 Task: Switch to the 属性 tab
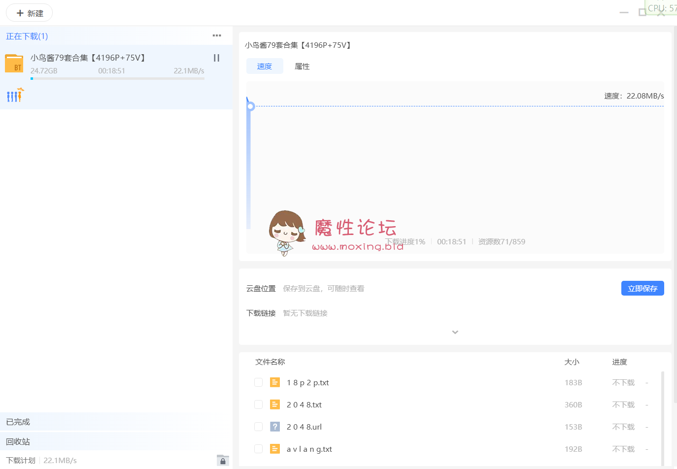tap(302, 67)
